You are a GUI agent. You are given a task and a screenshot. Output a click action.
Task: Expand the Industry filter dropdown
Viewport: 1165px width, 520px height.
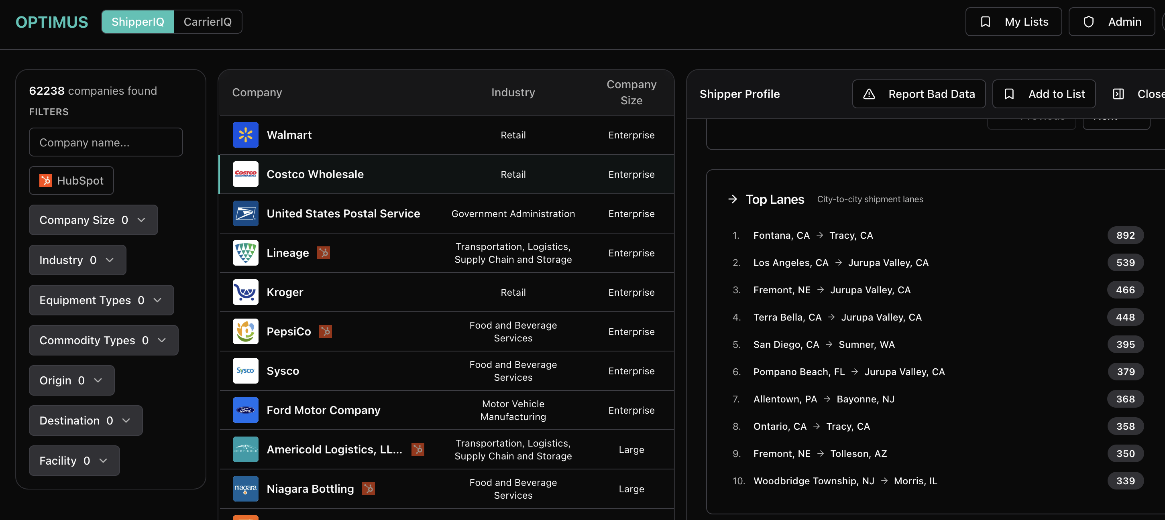pyautogui.click(x=77, y=260)
